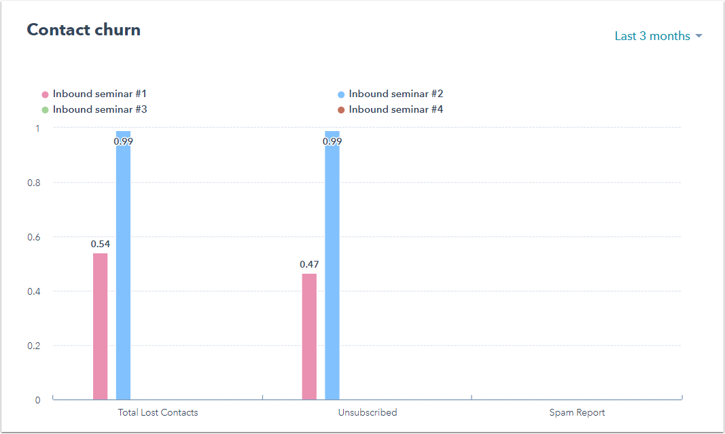
Task: Toggle Inbound seminar #2 legend series
Action: point(395,94)
